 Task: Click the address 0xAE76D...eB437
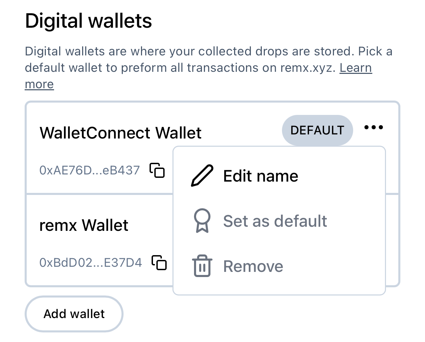click(90, 170)
